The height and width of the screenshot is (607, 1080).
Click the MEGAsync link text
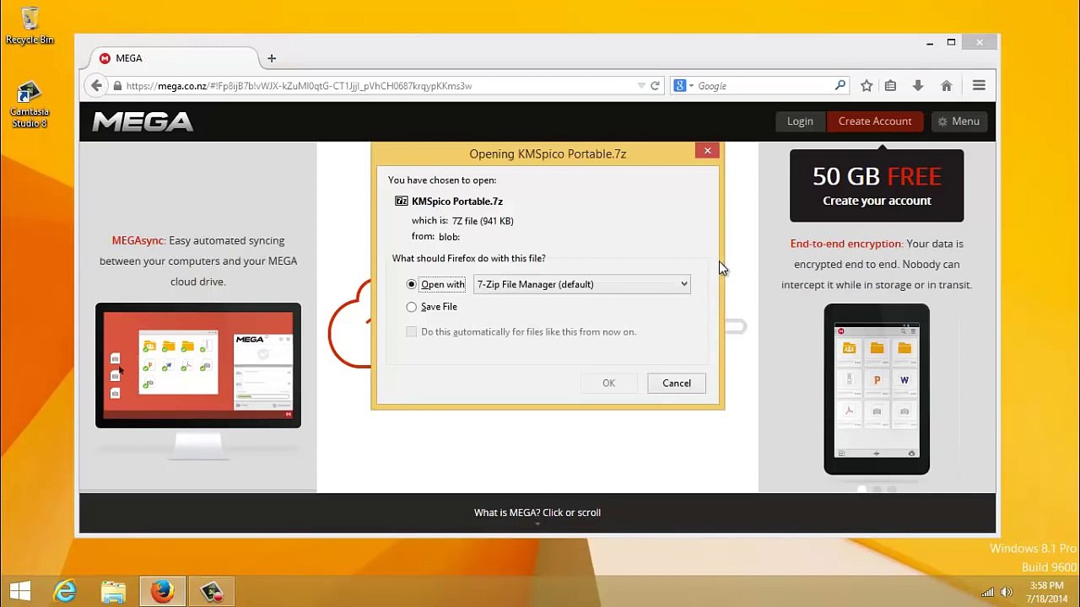(138, 240)
